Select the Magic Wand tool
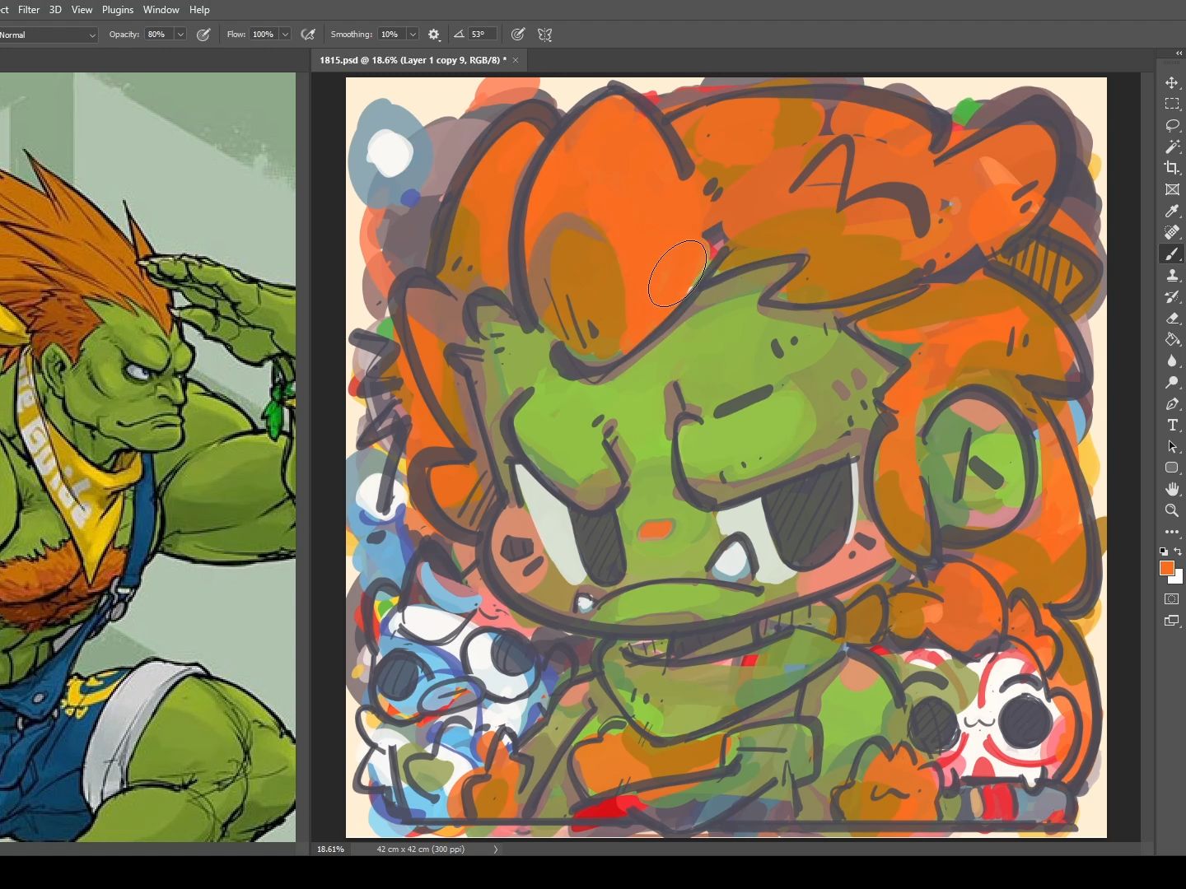 1172,147
